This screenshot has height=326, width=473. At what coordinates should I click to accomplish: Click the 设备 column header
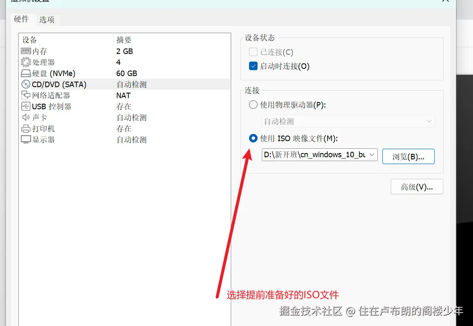click(66, 40)
